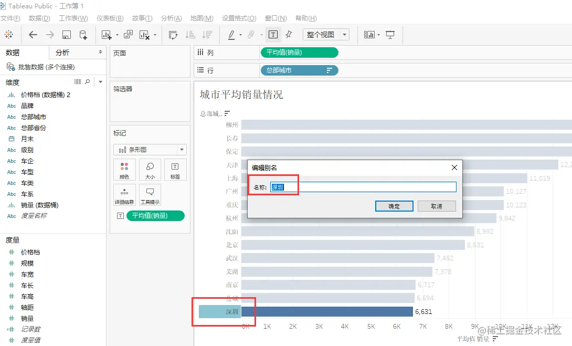Open the Label card in Marks
This screenshot has width=572, height=346.
click(175, 170)
